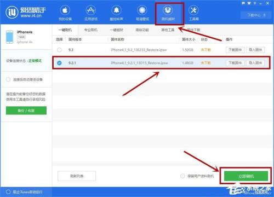274x197 pixels.
Task: Click the green 正常模式 connection status
Action: [35, 61]
